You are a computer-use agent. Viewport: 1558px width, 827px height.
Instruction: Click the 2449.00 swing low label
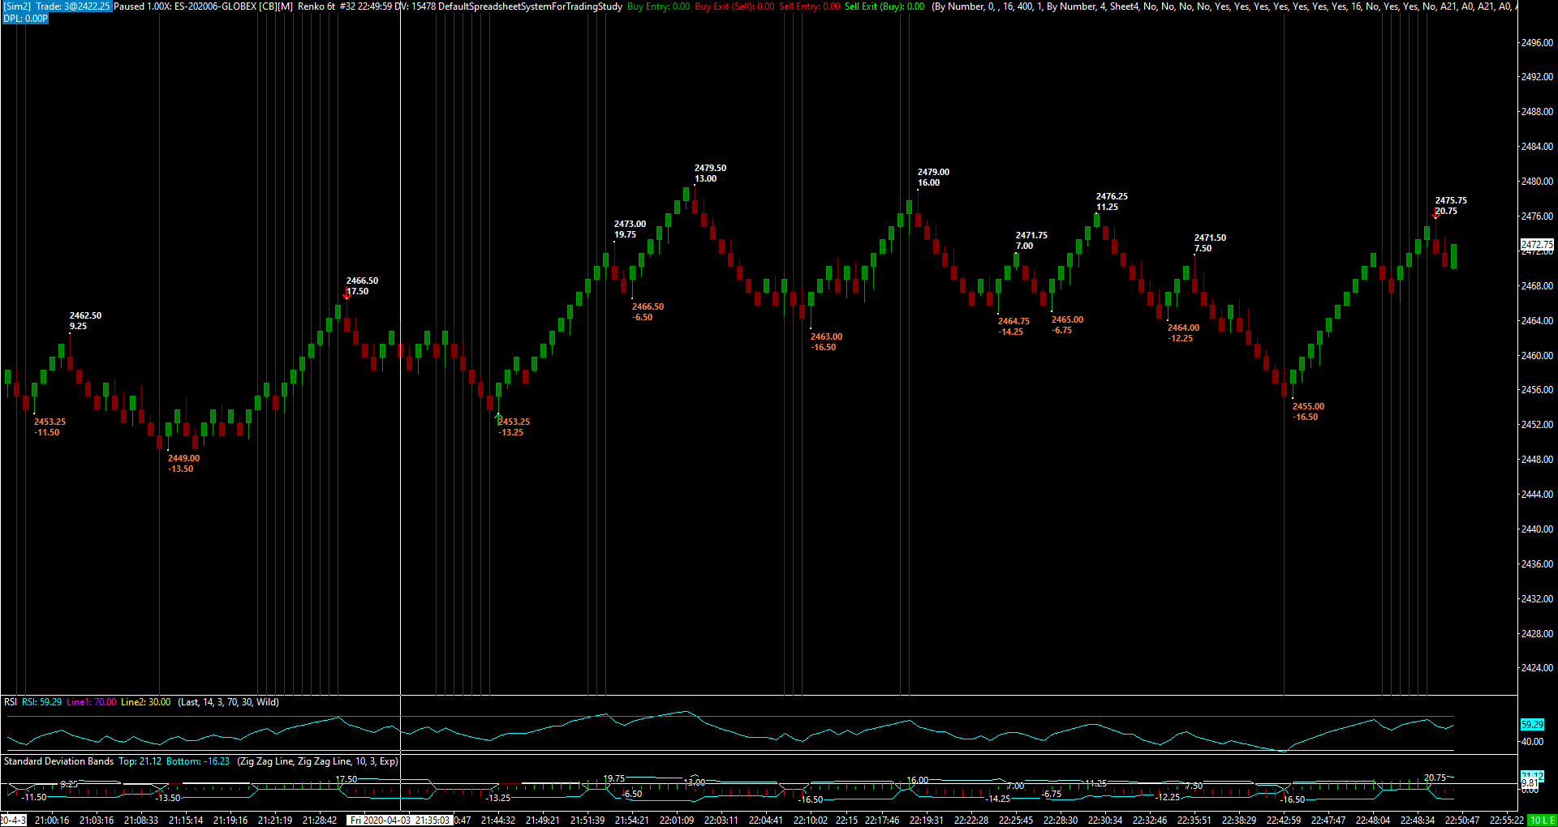click(x=183, y=459)
